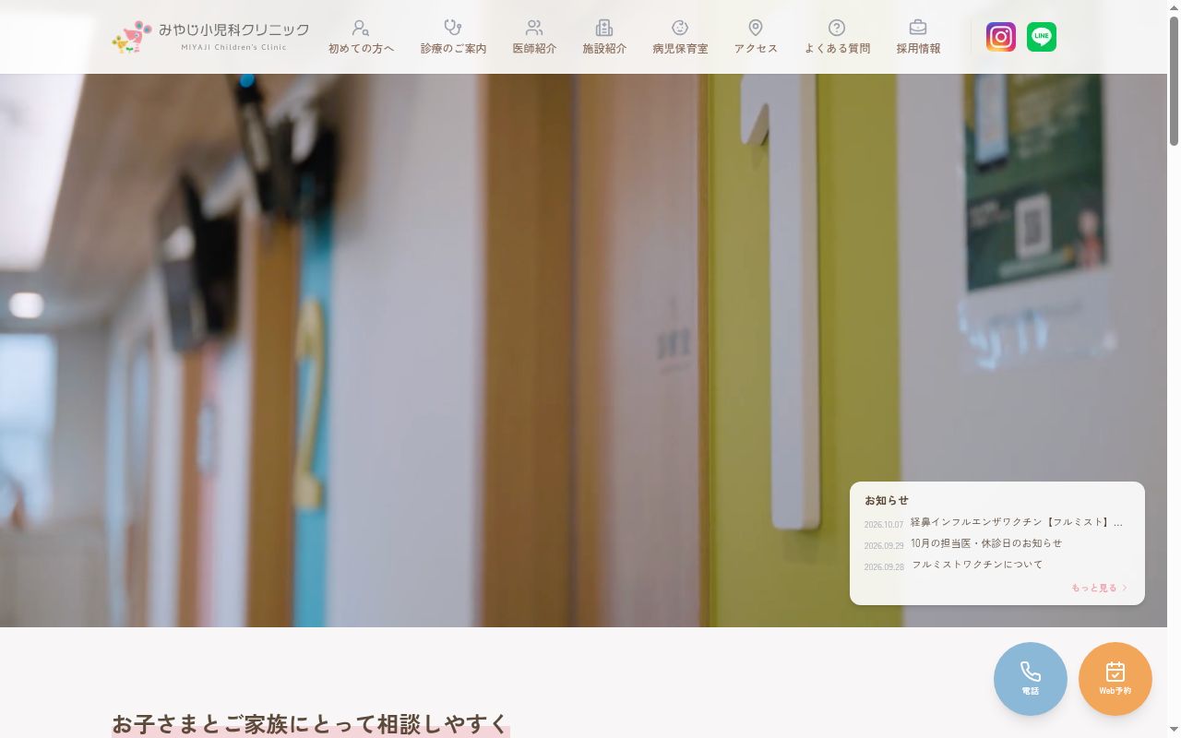Click the briefcase icon above 採用情報
The height and width of the screenshot is (738, 1181).
918,28
